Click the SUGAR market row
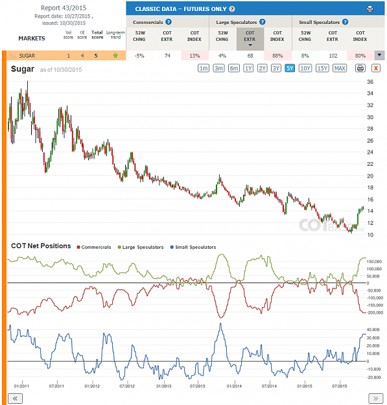 click(x=66, y=56)
